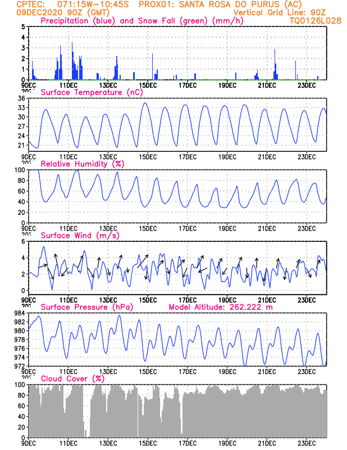
Task: Click the Surface Pressure (hPa) title
Action: tap(87, 307)
